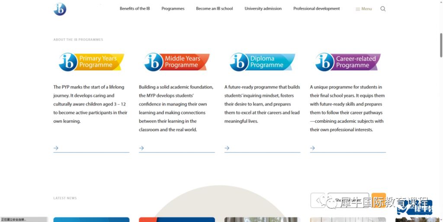Click the vertical page scrollbar thumb

click(x=441, y=45)
